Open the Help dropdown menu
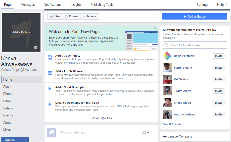Image resolution: width=231 pixels, height=142 pixels. pos(222,5)
